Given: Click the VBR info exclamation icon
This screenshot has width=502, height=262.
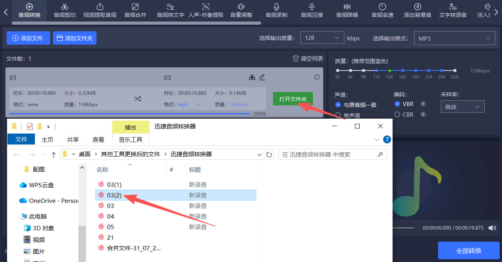Looking at the screenshot, I should [423, 104].
